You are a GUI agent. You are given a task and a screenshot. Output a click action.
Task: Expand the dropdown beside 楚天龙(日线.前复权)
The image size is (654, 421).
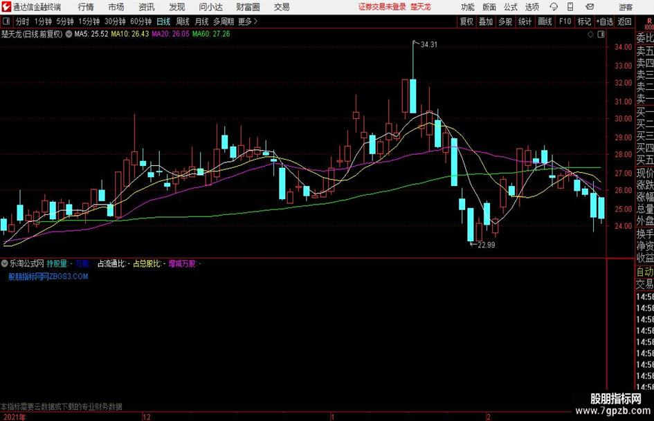pyautogui.click(x=69, y=34)
